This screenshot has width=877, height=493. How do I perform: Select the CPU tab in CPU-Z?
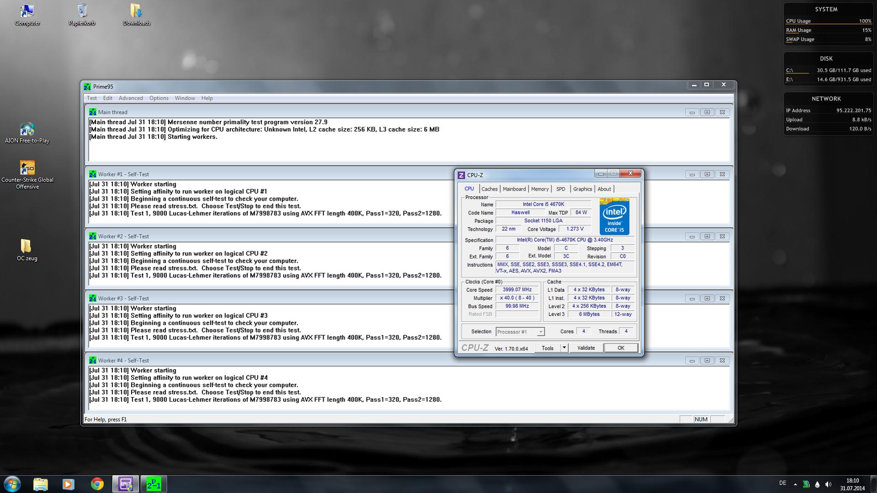[x=469, y=189]
